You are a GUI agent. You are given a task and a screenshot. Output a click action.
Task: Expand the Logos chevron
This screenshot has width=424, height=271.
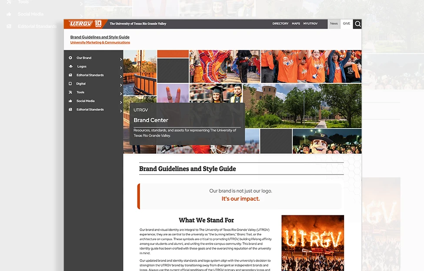click(121, 68)
